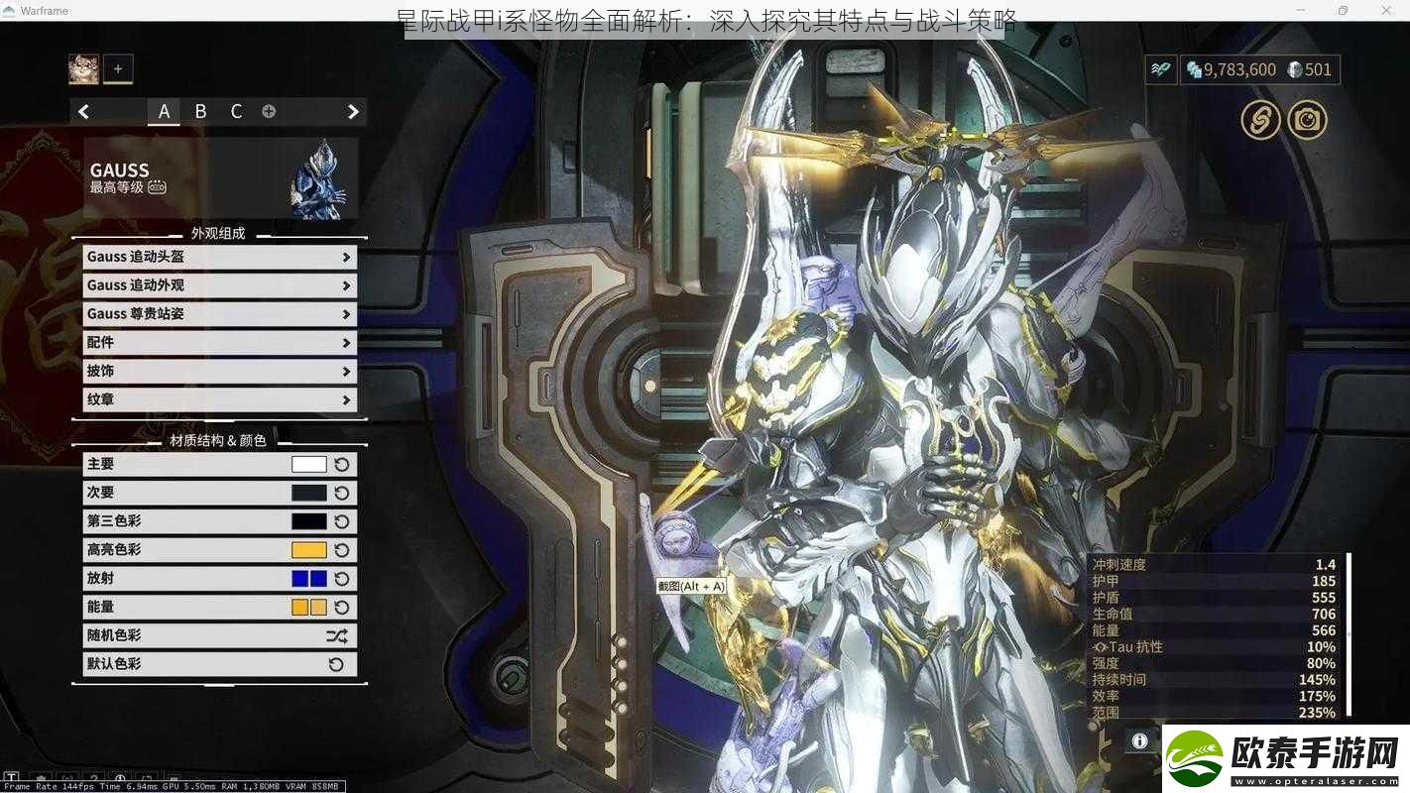Viewport: 1410px width, 793px height.
Task: Reset the 第三色彩 tertiary color
Action: (342, 521)
